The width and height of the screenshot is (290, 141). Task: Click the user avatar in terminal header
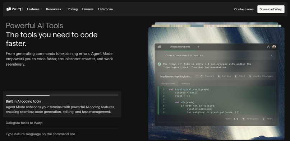click(x=274, y=47)
